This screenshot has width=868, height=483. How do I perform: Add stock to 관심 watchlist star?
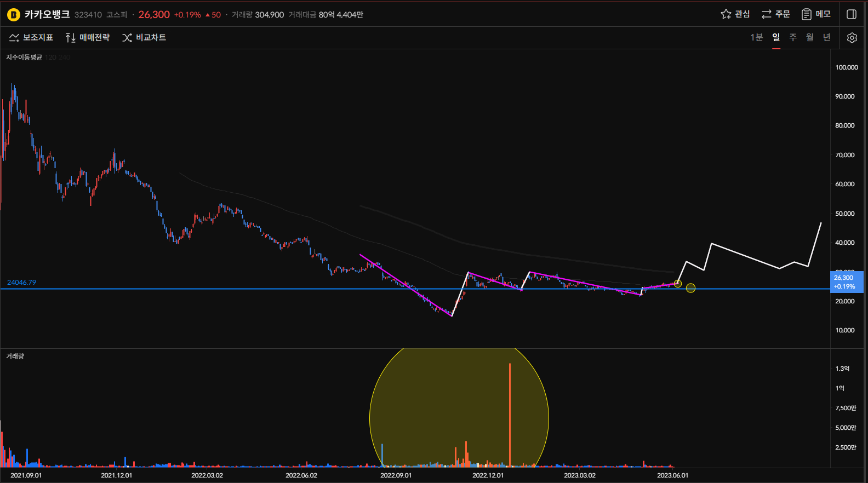click(735, 14)
